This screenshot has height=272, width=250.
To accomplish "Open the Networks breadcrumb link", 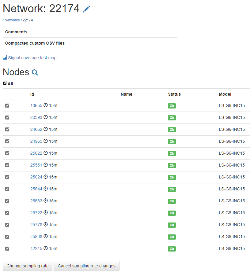I will (x=12, y=20).
